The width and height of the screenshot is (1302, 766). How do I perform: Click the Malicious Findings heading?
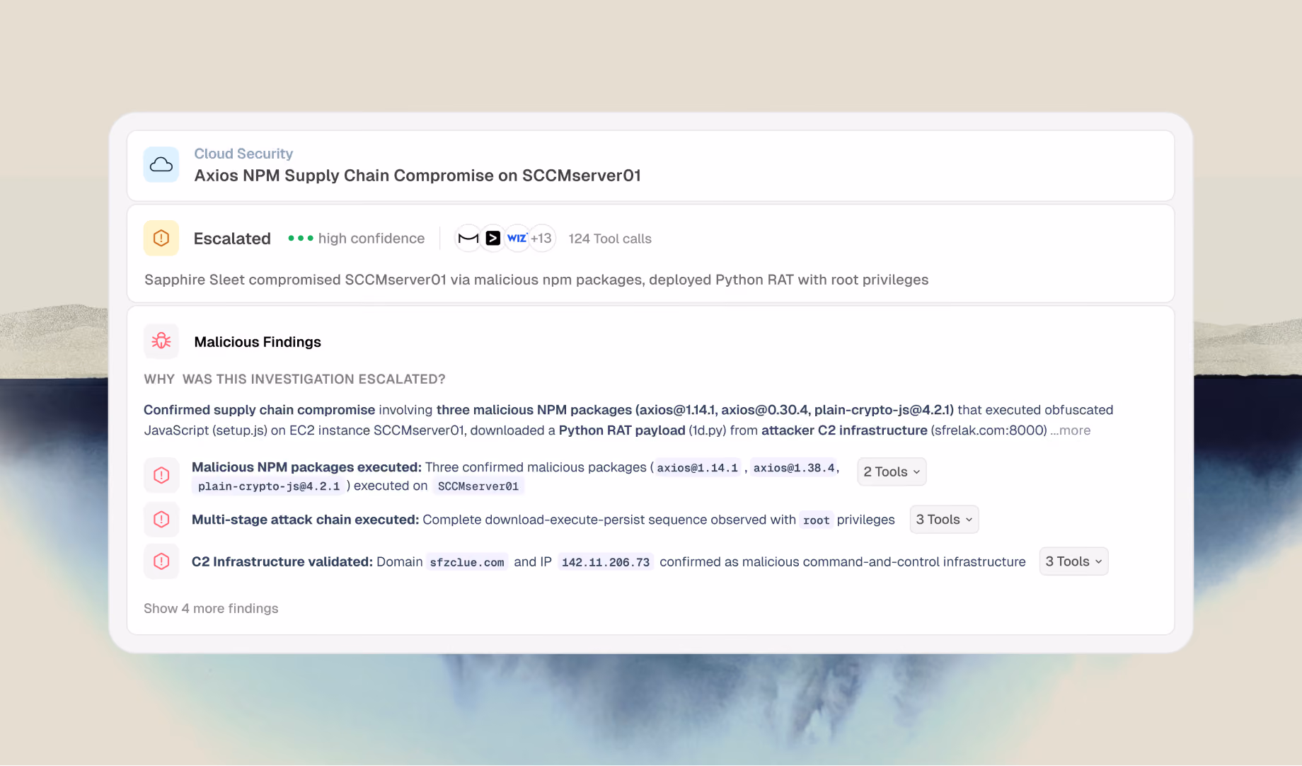(x=258, y=342)
